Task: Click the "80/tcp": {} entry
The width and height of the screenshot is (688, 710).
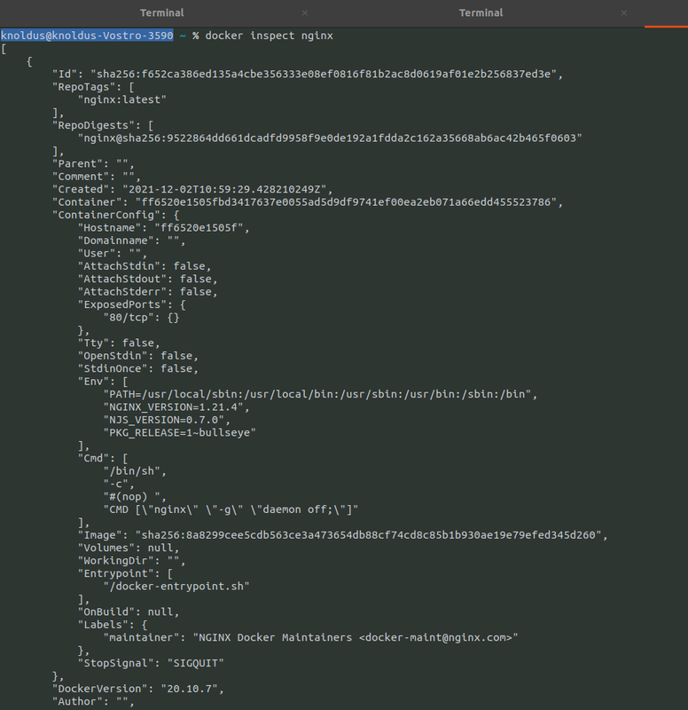Action: pyautogui.click(x=141, y=318)
